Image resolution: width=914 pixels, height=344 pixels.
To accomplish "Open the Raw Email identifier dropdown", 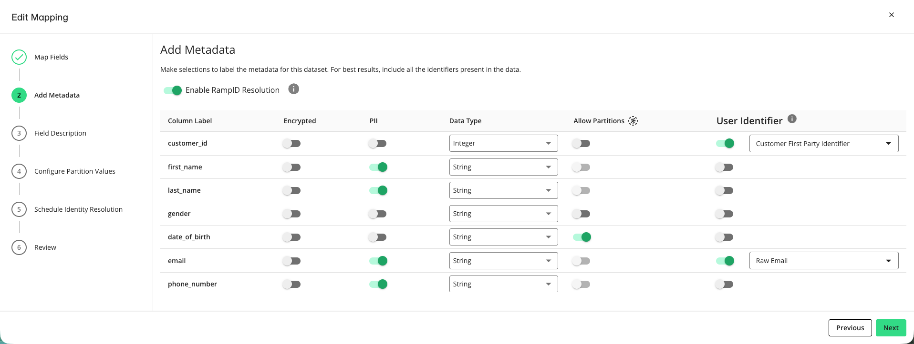I will tap(824, 261).
